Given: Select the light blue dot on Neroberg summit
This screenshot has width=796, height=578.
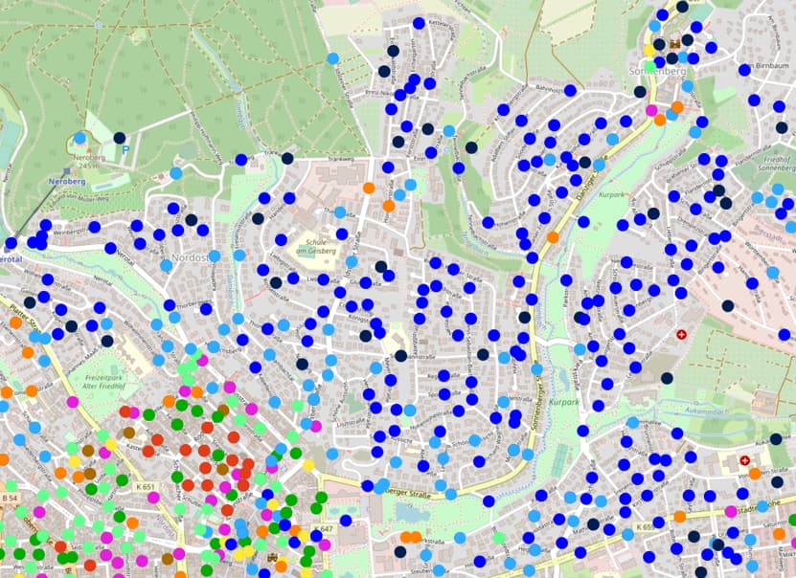Looking at the screenshot, I should [x=80, y=138].
